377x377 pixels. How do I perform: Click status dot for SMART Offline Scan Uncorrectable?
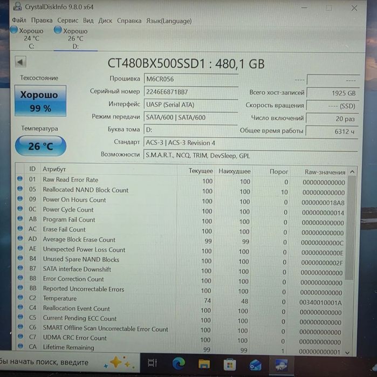point(20,326)
